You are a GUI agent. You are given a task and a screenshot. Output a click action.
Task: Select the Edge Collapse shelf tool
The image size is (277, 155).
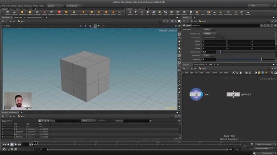(84, 12)
